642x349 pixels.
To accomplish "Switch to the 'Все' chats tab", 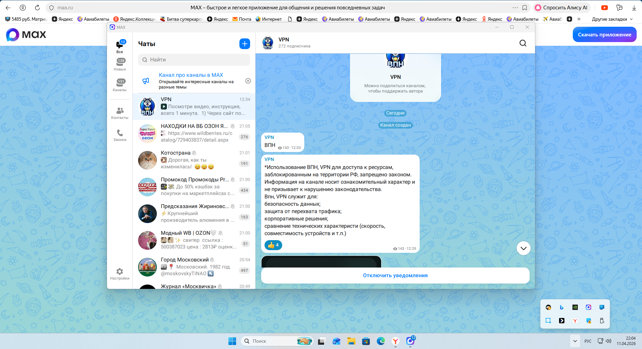I will coord(120,46).
